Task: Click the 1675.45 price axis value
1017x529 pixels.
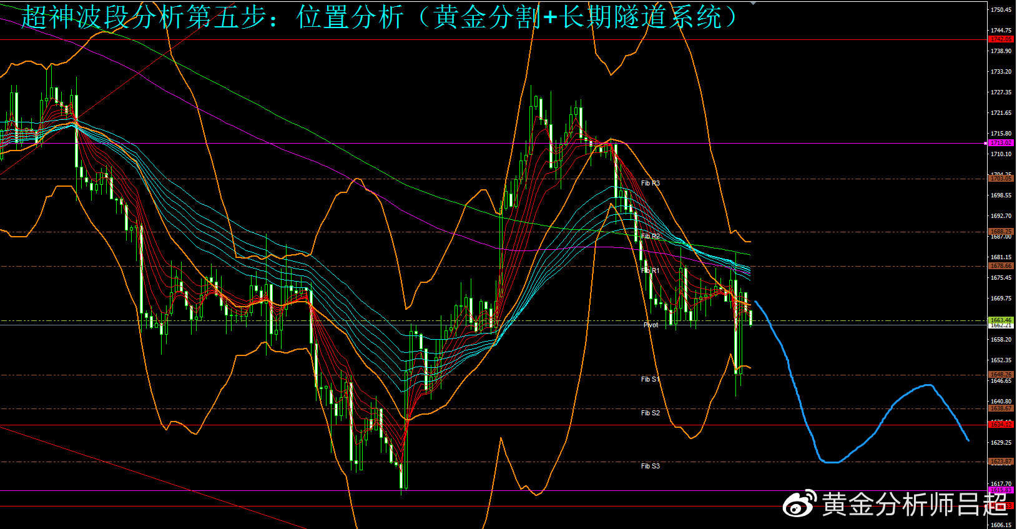Action: 1001,278
